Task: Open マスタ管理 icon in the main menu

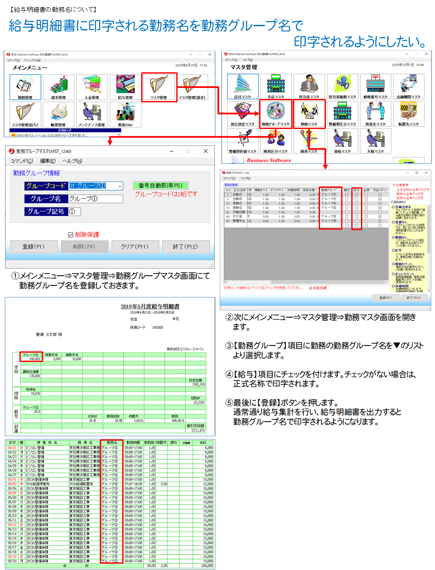Action: [x=159, y=86]
